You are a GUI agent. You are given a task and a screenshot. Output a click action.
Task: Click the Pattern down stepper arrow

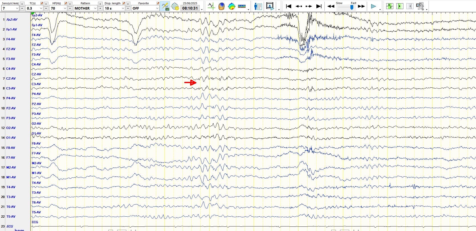coord(100,8)
